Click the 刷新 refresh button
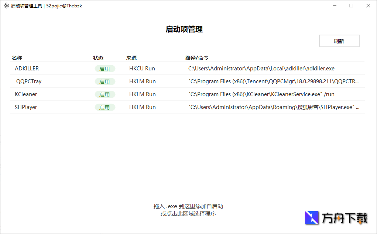Image resolution: width=377 pixels, height=234 pixels. click(x=339, y=41)
